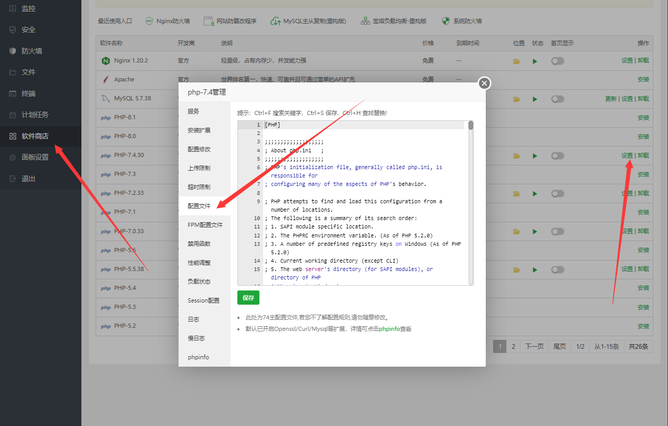Image resolution: width=668 pixels, height=426 pixels.
Task: Click 更新 for MySQL 5.7.38
Action: pyautogui.click(x=611, y=99)
